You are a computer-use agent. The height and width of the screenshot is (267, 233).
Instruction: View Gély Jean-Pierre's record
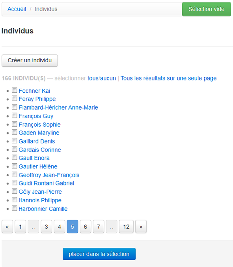coord(40,192)
